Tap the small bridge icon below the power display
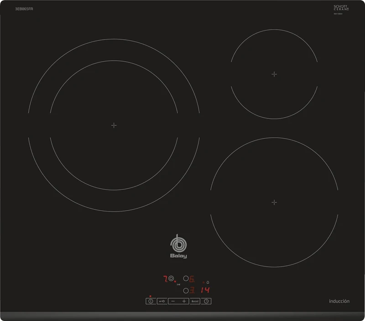The height and width of the screenshot is (321, 365). click(178, 284)
